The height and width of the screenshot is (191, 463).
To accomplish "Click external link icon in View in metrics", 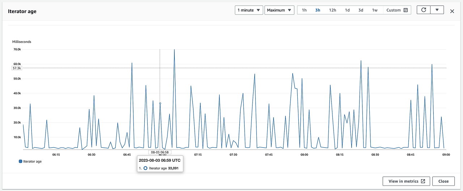I will [x=423, y=181].
